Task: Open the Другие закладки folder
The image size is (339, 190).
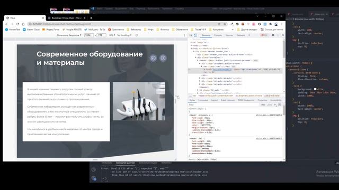Action: [247, 30]
